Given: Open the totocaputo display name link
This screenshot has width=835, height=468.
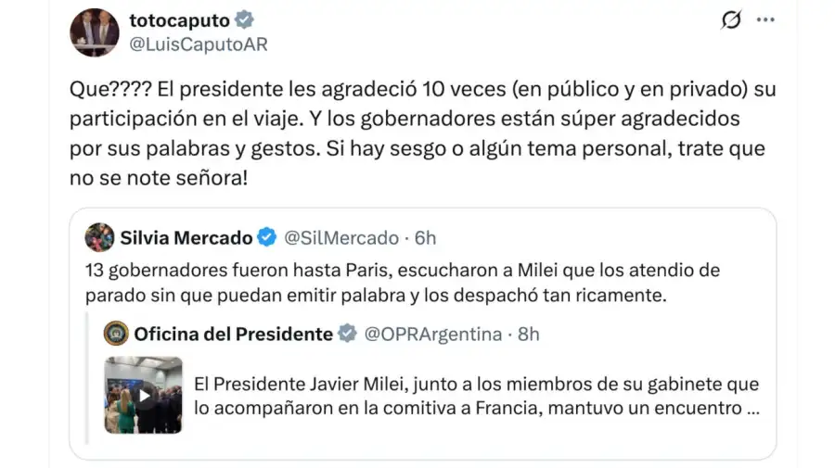Looking at the screenshot, I should point(179,20).
